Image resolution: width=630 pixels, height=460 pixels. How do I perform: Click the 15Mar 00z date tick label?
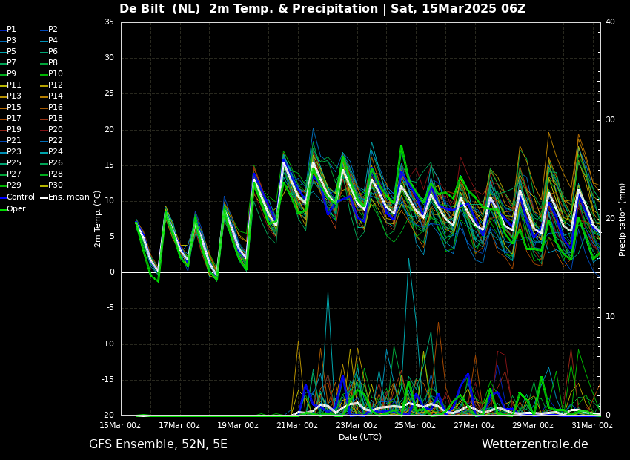(x=120, y=426)
